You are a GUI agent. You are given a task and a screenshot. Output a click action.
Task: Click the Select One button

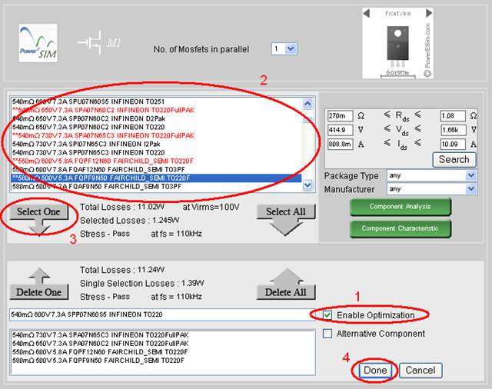pyautogui.click(x=39, y=218)
